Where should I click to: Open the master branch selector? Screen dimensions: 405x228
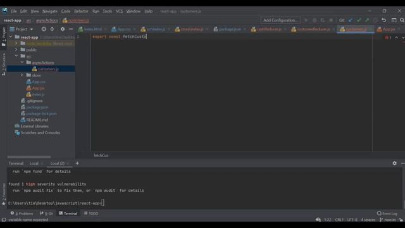(388, 220)
